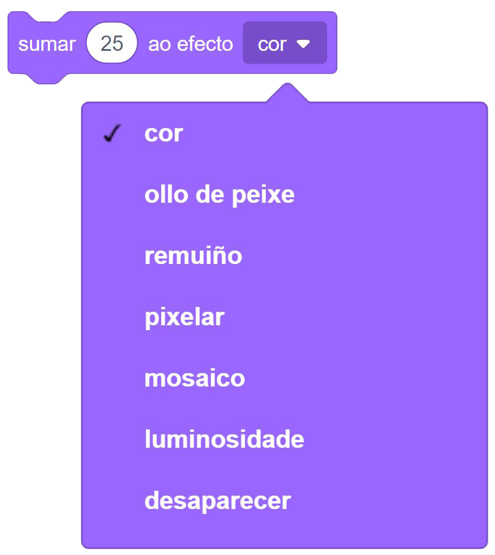Viewport: 495px width, 555px height.
Task: Click the cor text inside the block dropdown
Action: click(273, 44)
